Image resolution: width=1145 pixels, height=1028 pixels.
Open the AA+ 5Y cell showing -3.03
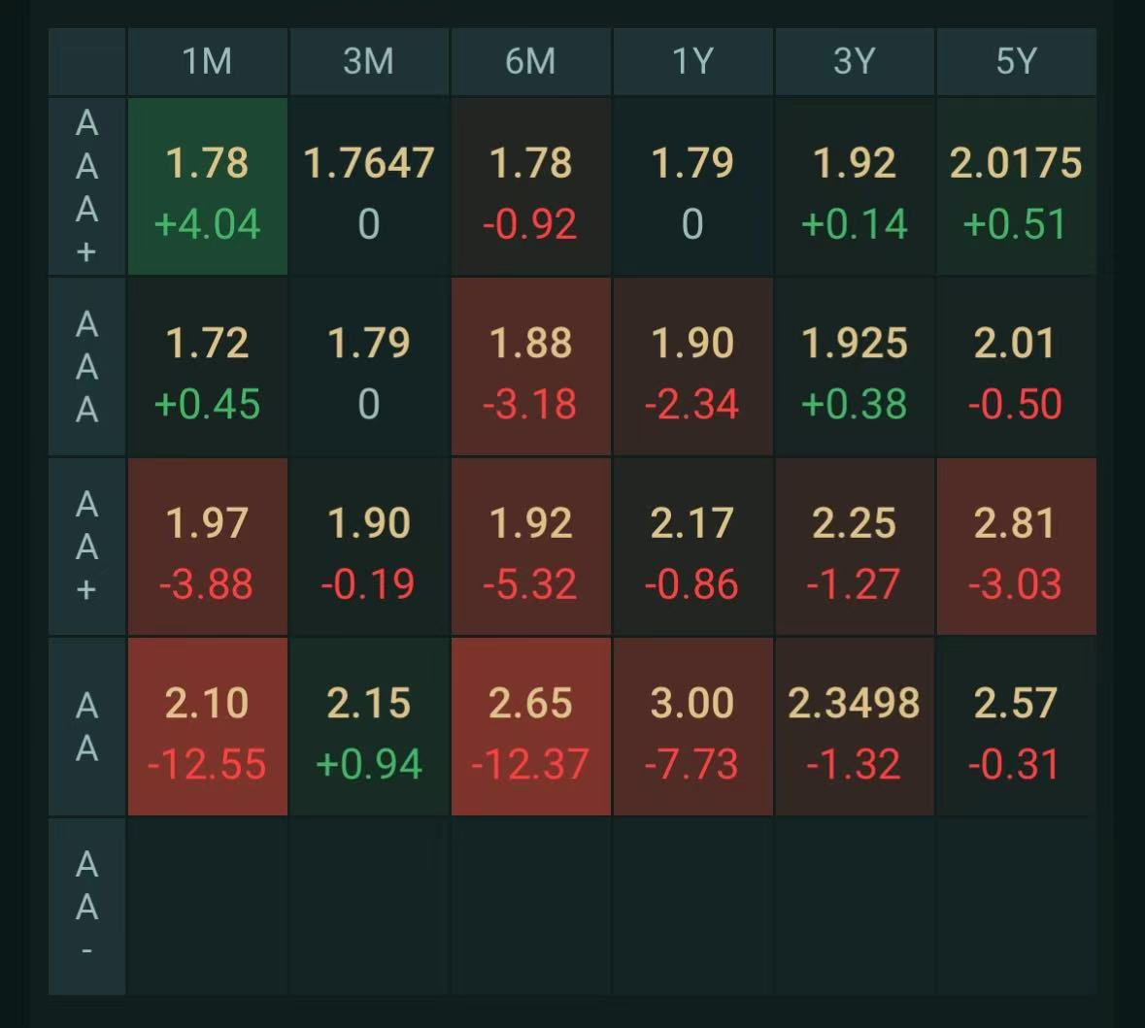coord(1017,547)
